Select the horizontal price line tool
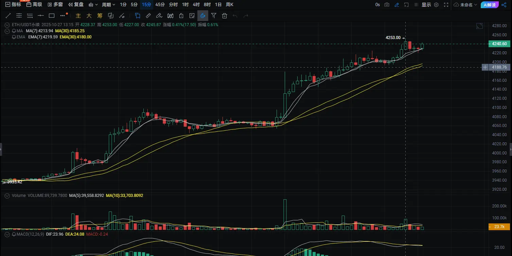Image resolution: width=512 pixels, height=256 pixels. tap(41, 16)
